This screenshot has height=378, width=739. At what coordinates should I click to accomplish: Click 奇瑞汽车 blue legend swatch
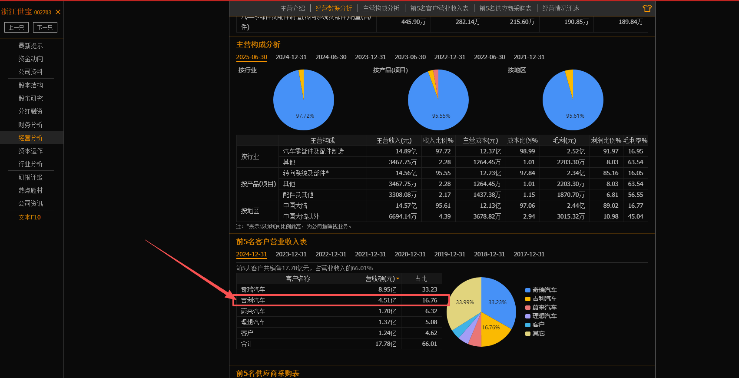click(x=528, y=290)
